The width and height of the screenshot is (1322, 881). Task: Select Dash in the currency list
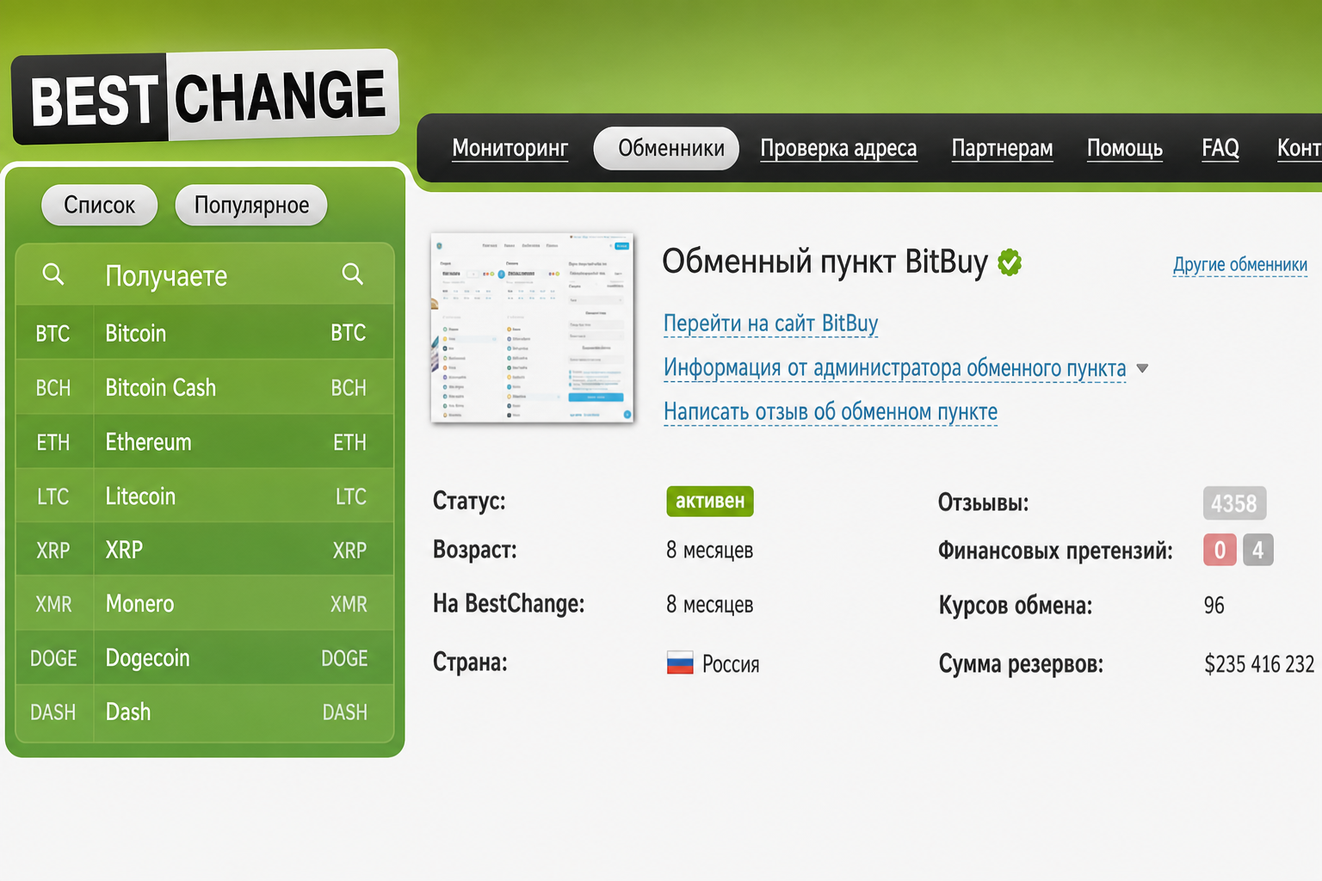point(128,712)
